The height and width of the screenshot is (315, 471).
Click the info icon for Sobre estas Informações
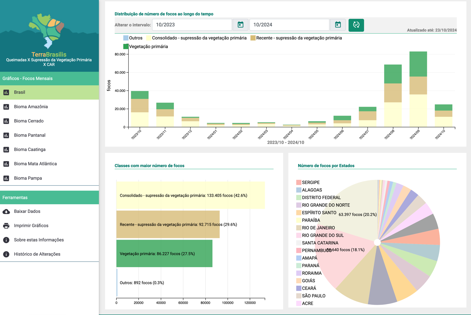6,240
